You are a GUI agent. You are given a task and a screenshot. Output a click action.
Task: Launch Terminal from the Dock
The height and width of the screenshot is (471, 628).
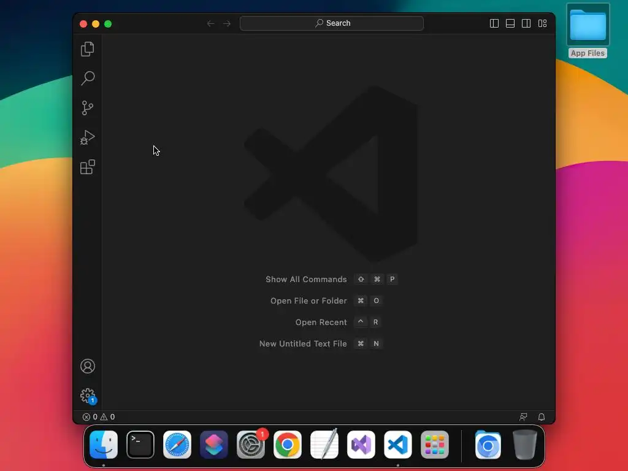(x=140, y=445)
